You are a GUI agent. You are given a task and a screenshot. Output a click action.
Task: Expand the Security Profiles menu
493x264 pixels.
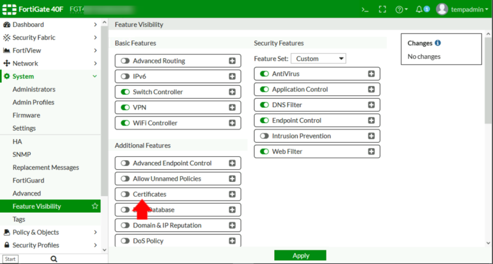tap(50, 245)
